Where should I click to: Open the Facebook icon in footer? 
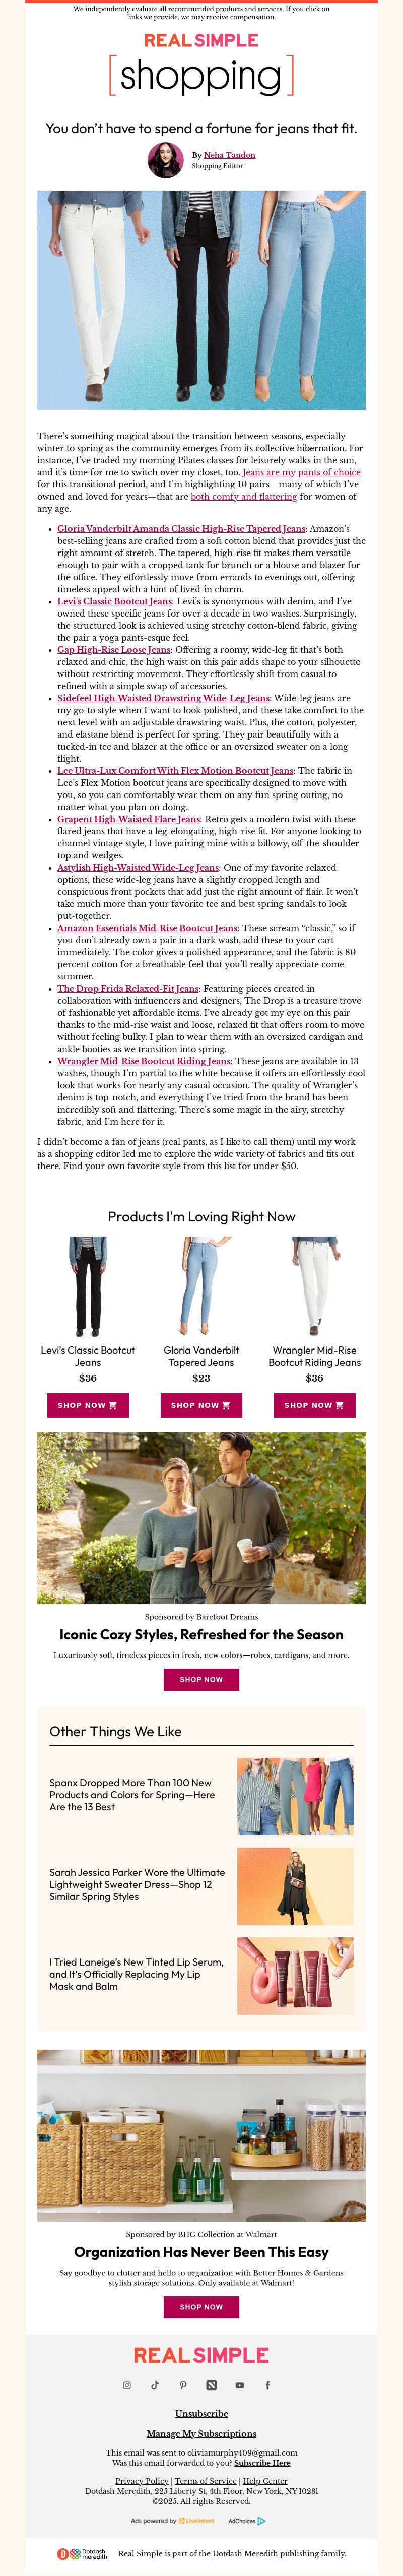pos(267,2385)
